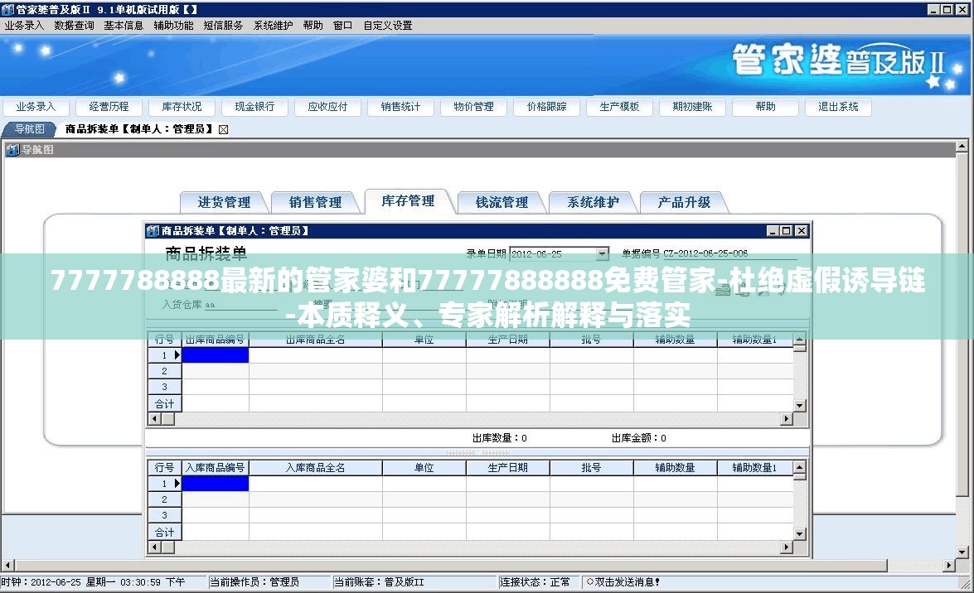Click the 出库 table horizontal scroll left arrow
Screen dimensions: 974x593
tap(155, 419)
